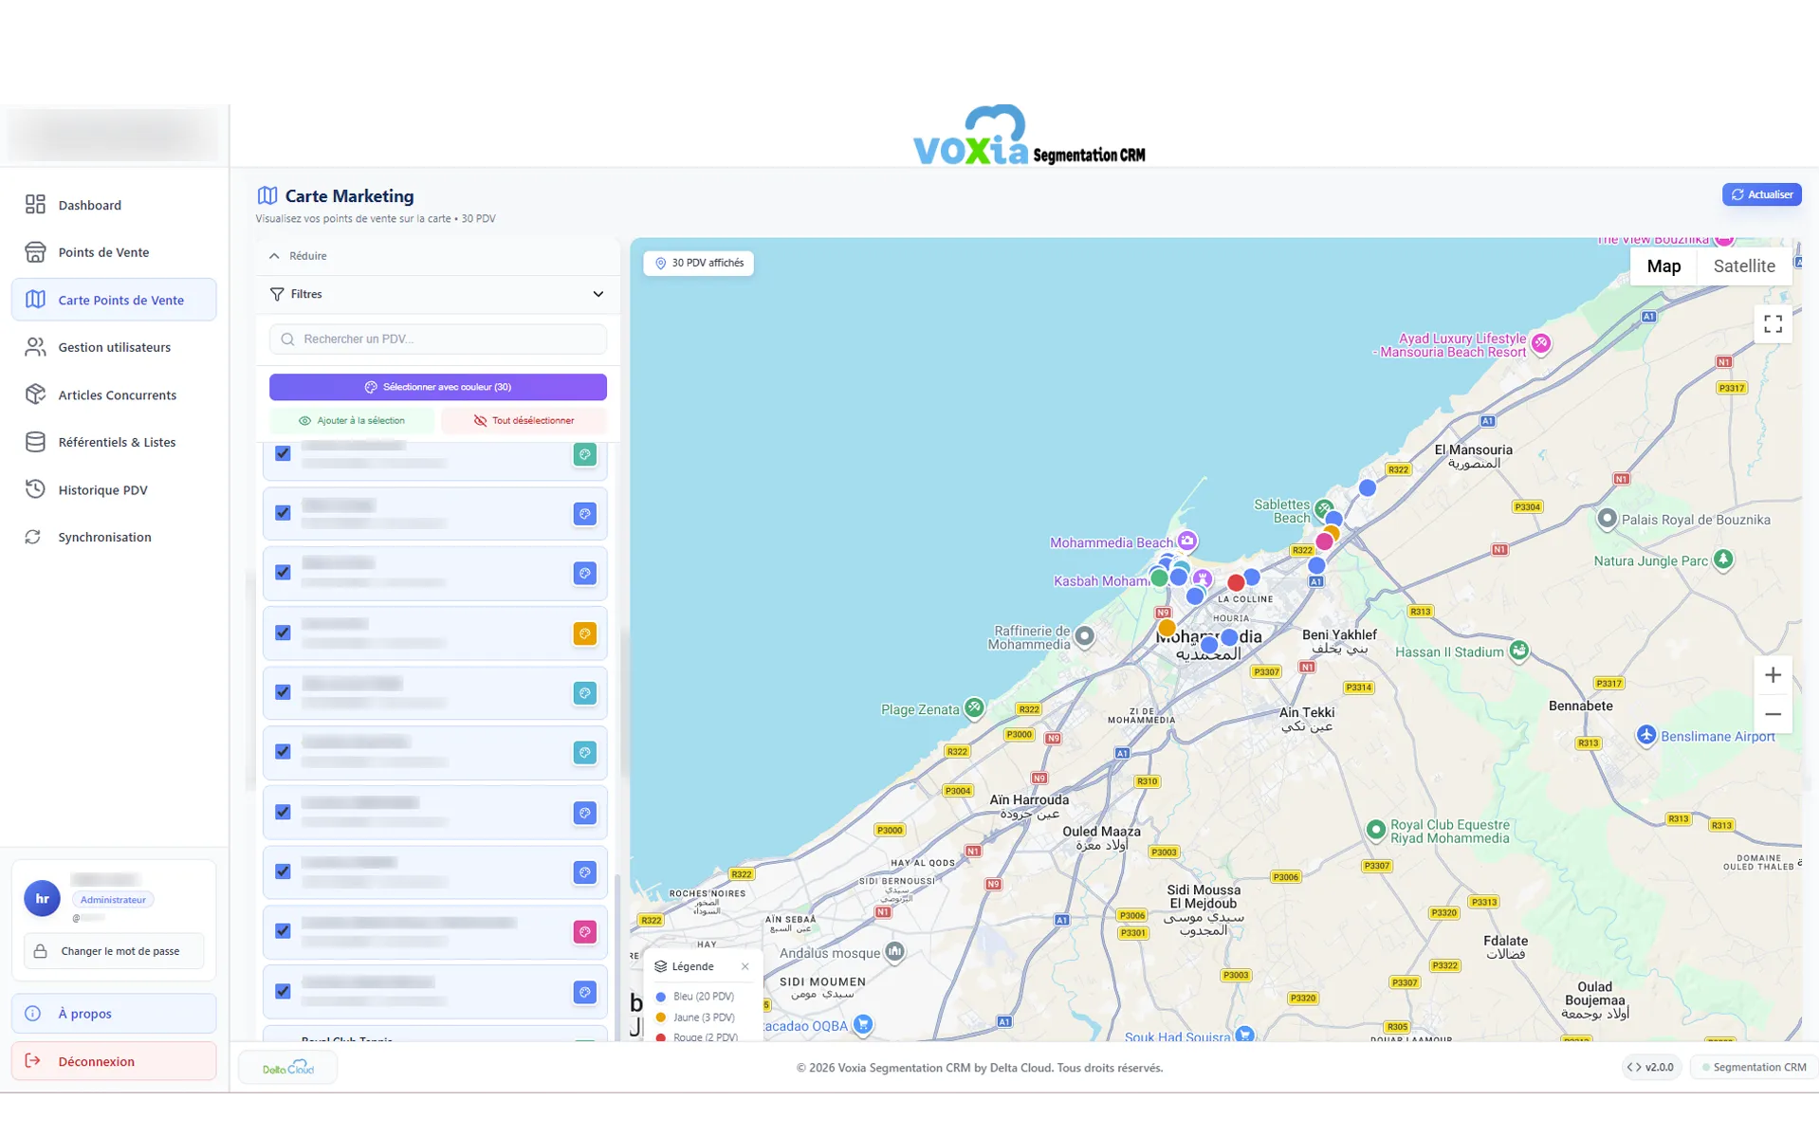Collapse the list panel with Réduire
1820x1137 pixels.
click(x=298, y=256)
